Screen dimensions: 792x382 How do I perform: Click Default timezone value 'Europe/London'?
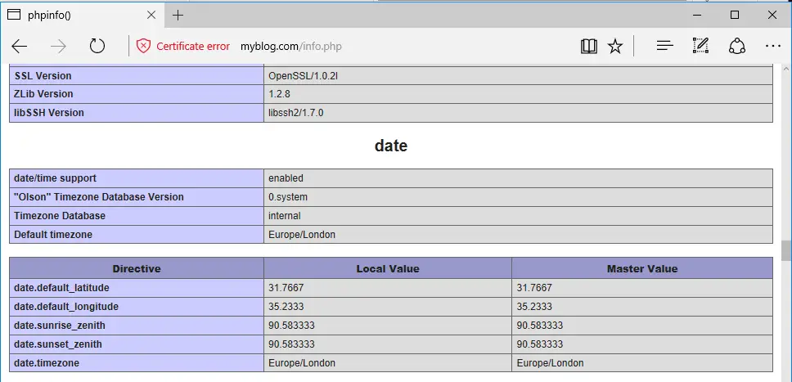pos(302,235)
